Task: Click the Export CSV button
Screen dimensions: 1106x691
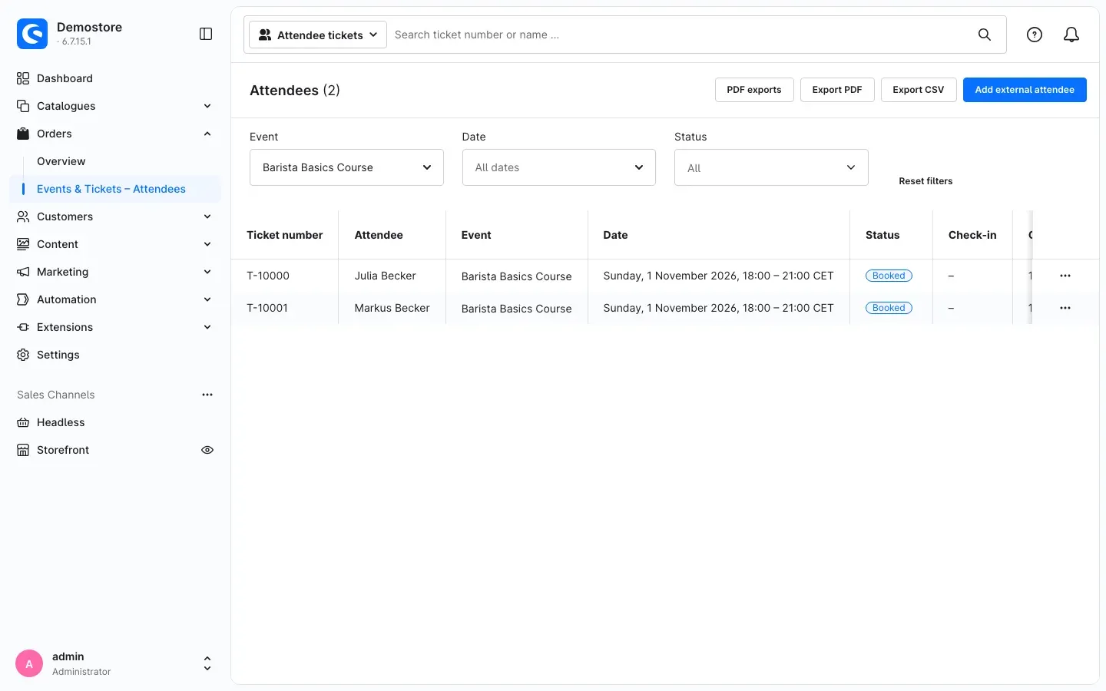Action: click(x=919, y=90)
